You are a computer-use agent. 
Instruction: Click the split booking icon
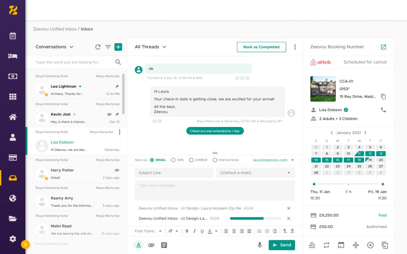[356, 245]
